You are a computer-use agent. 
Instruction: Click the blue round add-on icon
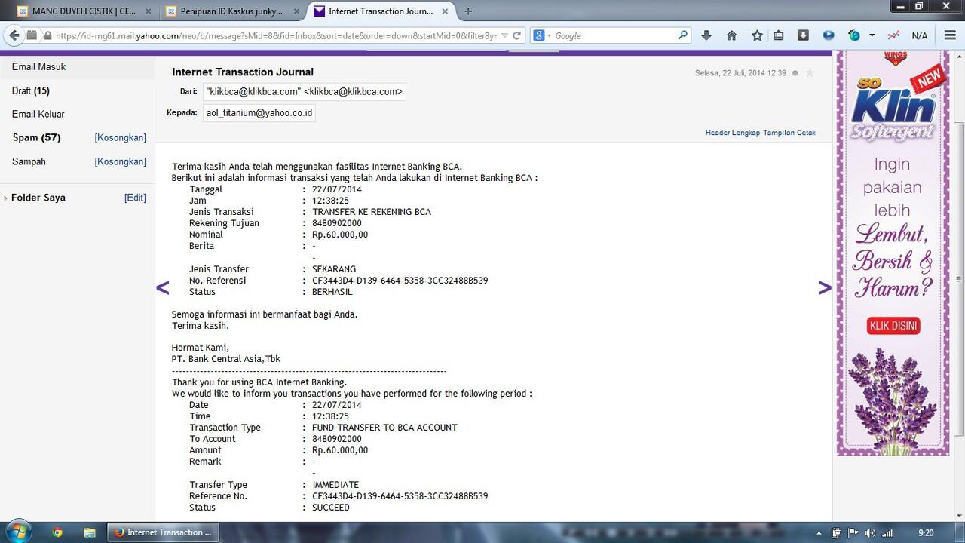point(829,35)
